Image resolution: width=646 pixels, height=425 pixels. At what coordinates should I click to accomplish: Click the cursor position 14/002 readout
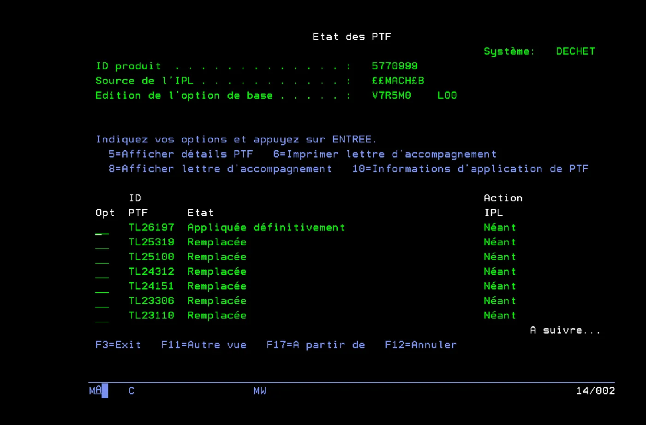click(596, 391)
